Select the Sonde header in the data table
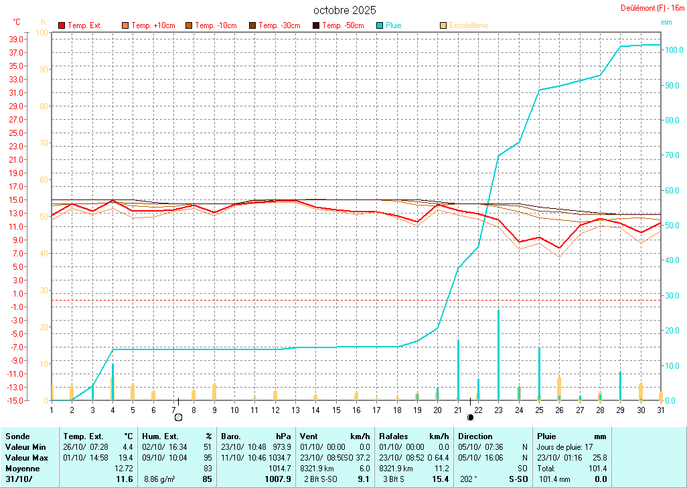 pos(17,436)
